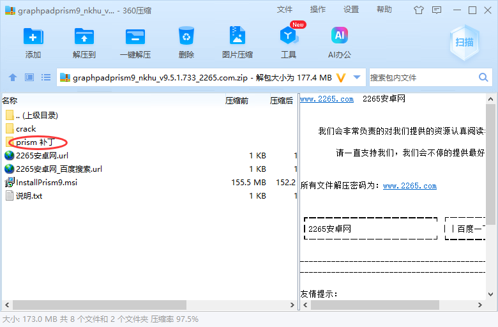The width and height of the screenshot is (498, 327).
Task: Switch to the icon thumbnail view mode
Action: 29,77
